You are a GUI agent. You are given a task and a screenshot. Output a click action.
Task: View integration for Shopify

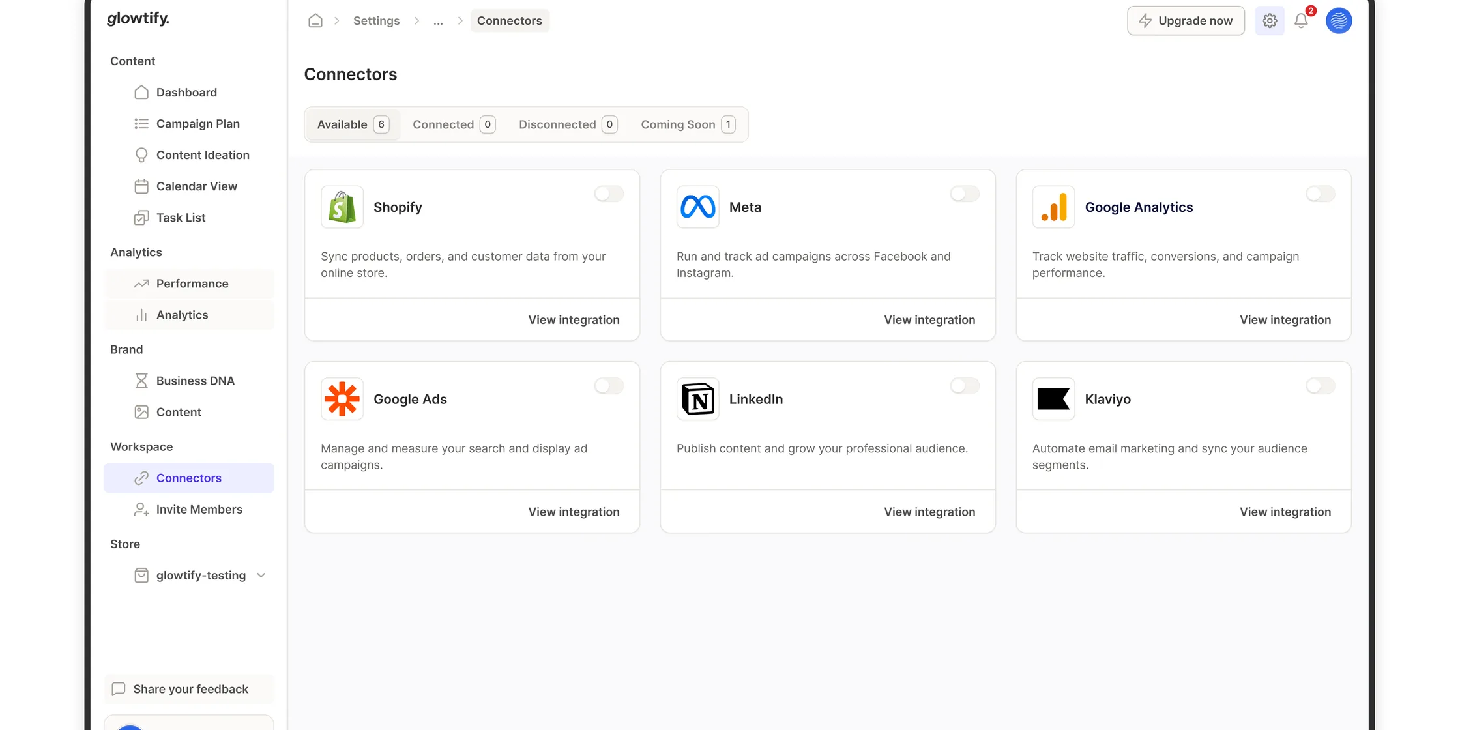coord(574,320)
